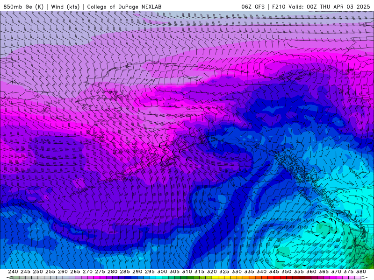Click the 365 value on the legend

click(324, 272)
